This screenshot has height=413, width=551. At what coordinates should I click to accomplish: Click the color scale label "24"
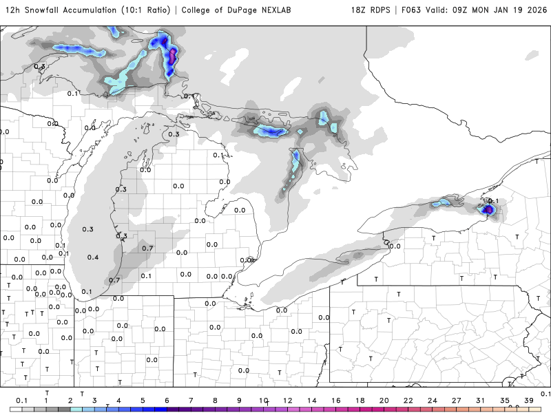pyautogui.click(x=433, y=401)
